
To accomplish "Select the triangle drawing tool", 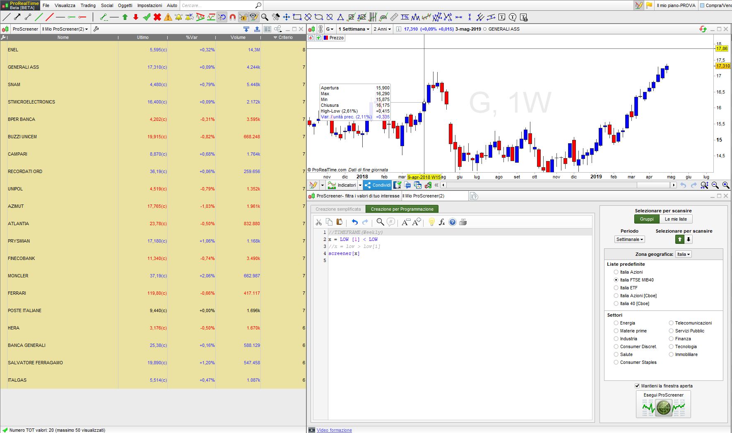I will [340, 17].
